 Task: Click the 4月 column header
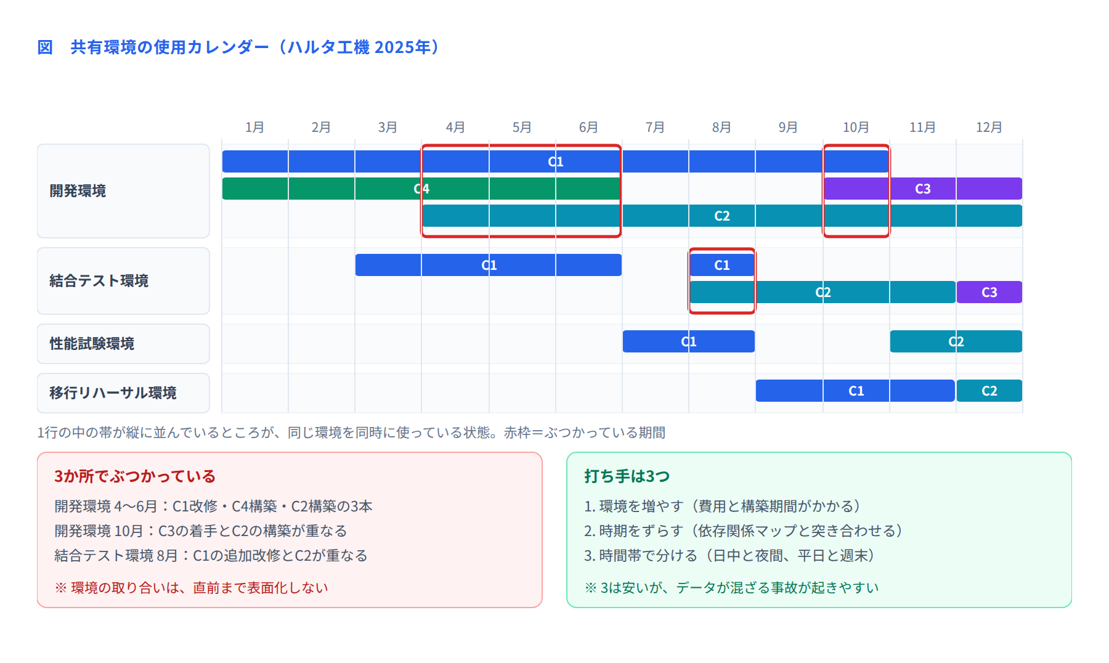(455, 128)
